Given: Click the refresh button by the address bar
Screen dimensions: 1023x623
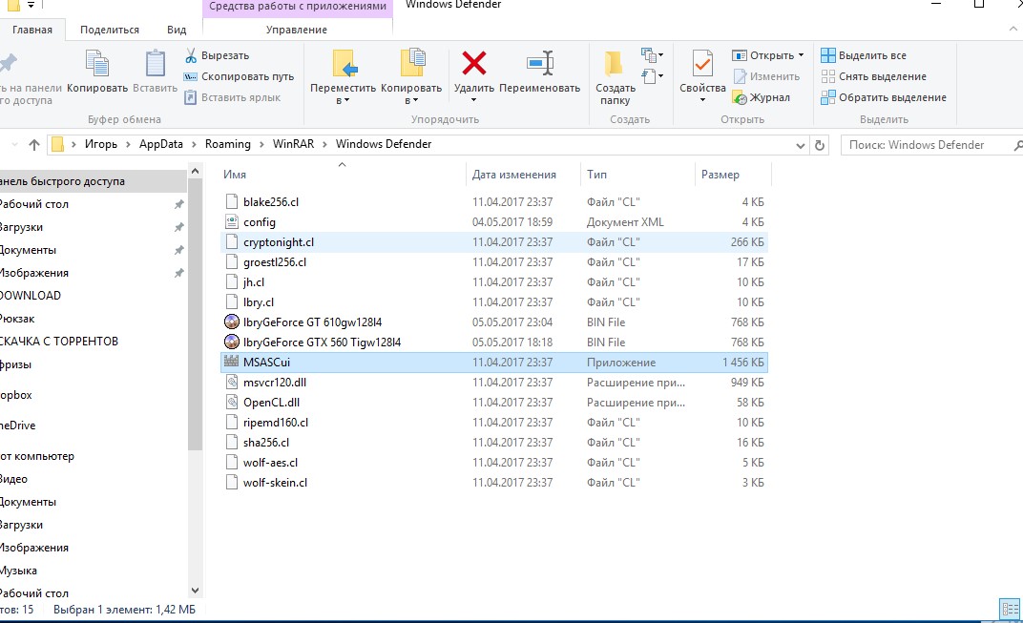Looking at the screenshot, I should click(820, 145).
